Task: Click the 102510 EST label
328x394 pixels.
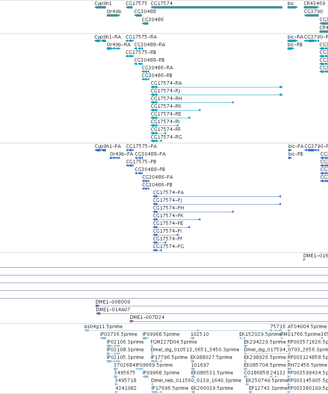Action: (200, 334)
